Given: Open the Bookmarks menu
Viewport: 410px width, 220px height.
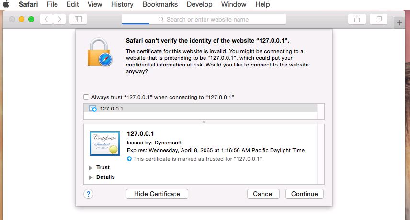Looking at the screenshot, I should click(160, 4).
